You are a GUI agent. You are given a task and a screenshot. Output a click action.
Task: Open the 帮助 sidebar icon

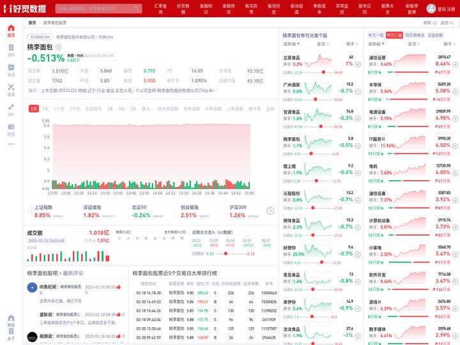point(11,321)
